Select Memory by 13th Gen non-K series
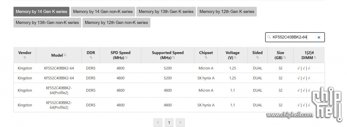Viewport: 347px width, 127px height. (x=47, y=23)
